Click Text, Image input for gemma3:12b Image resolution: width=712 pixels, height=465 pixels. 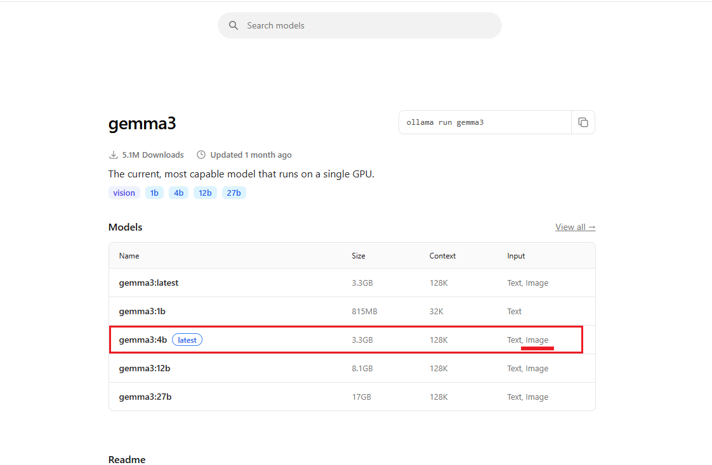[x=527, y=369]
